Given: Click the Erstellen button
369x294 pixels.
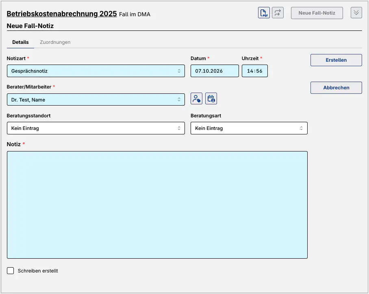Looking at the screenshot, I should (x=336, y=60).
